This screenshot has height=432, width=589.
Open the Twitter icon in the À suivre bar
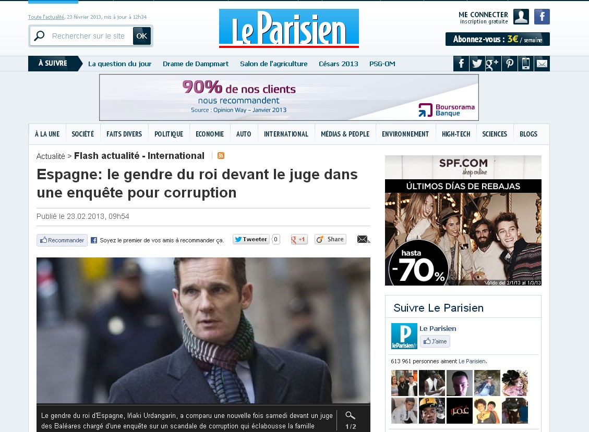[x=477, y=64]
